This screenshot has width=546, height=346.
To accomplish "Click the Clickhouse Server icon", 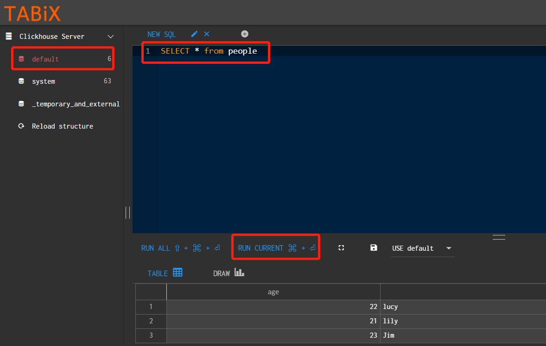I will 9,36.
